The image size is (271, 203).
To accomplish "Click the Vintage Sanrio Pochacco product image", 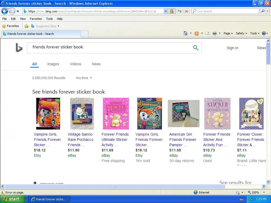I will tap(82, 114).
